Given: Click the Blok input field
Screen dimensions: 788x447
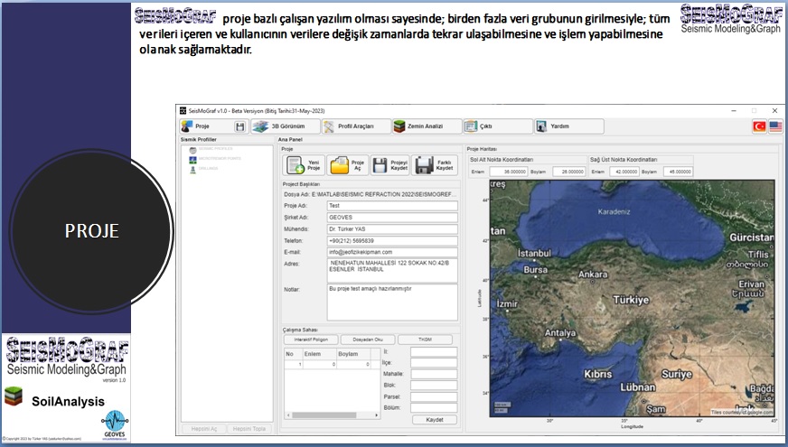Looking at the screenshot, I should click(x=434, y=386).
